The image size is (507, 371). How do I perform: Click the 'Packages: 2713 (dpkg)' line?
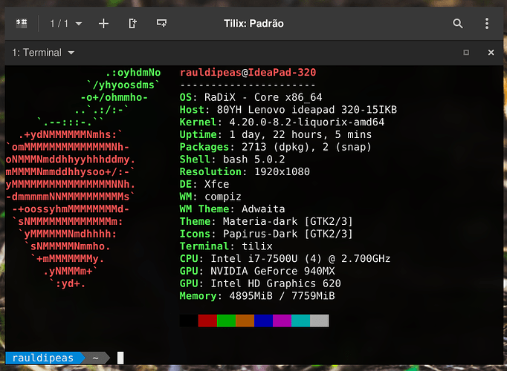click(276, 147)
